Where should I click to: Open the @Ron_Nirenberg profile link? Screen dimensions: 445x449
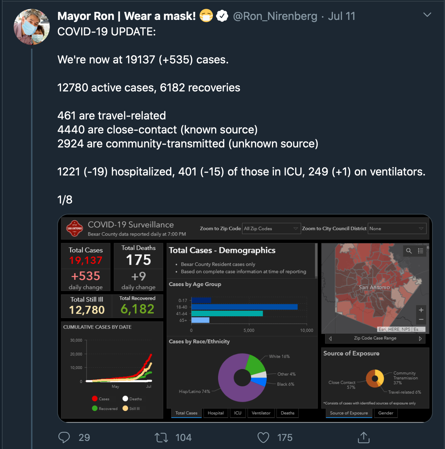tap(275, 16)
